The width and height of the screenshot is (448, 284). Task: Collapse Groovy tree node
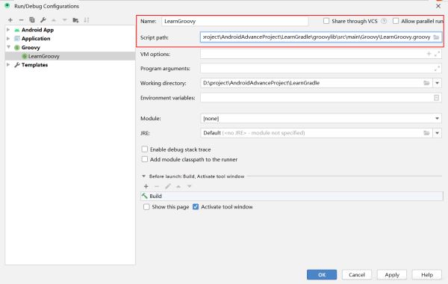pos(8,47)
